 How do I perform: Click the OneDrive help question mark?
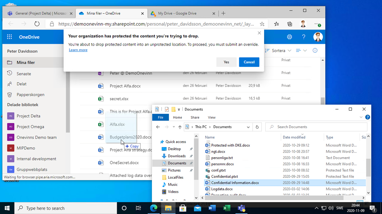304,37
